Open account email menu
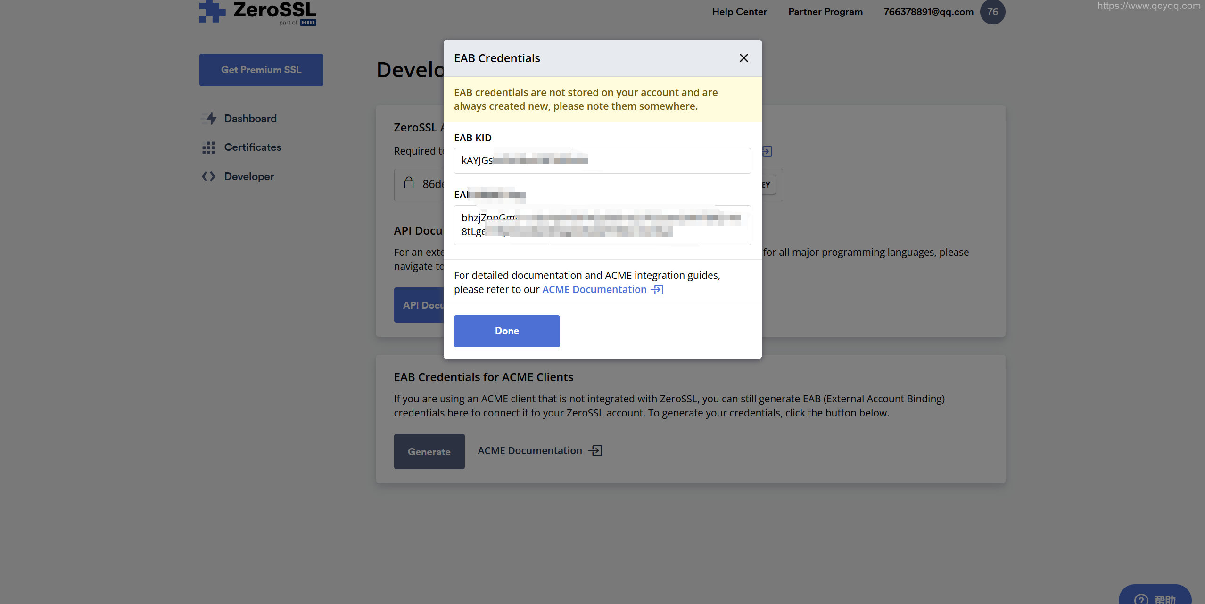The image size is (1205, 604). [x=928, y=12]
